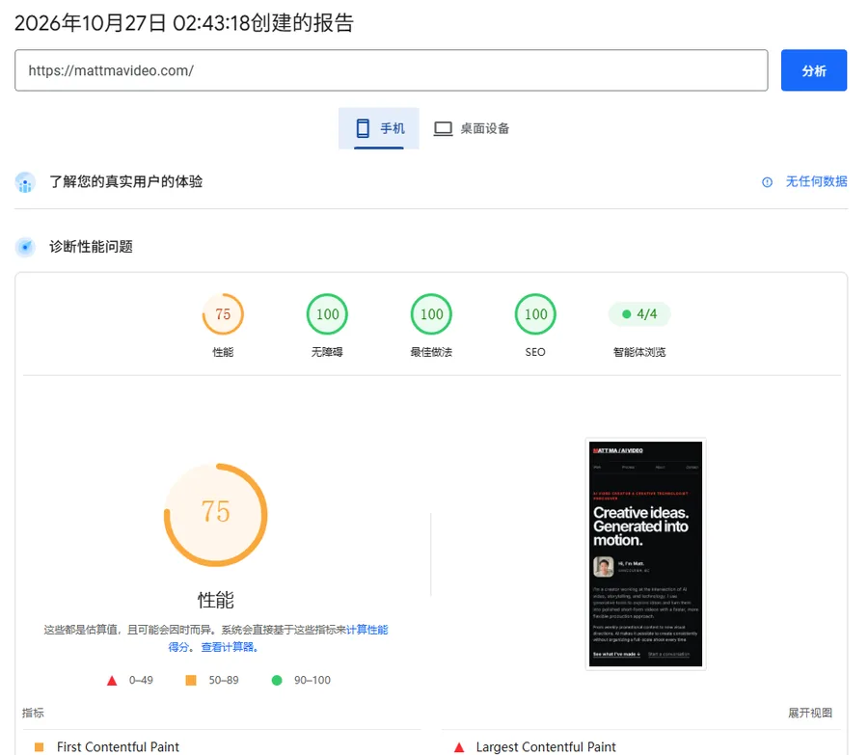Switch to the 手机 mobile tab
The height and width of the screenshot is (755, 868).
tap(379, 128)
